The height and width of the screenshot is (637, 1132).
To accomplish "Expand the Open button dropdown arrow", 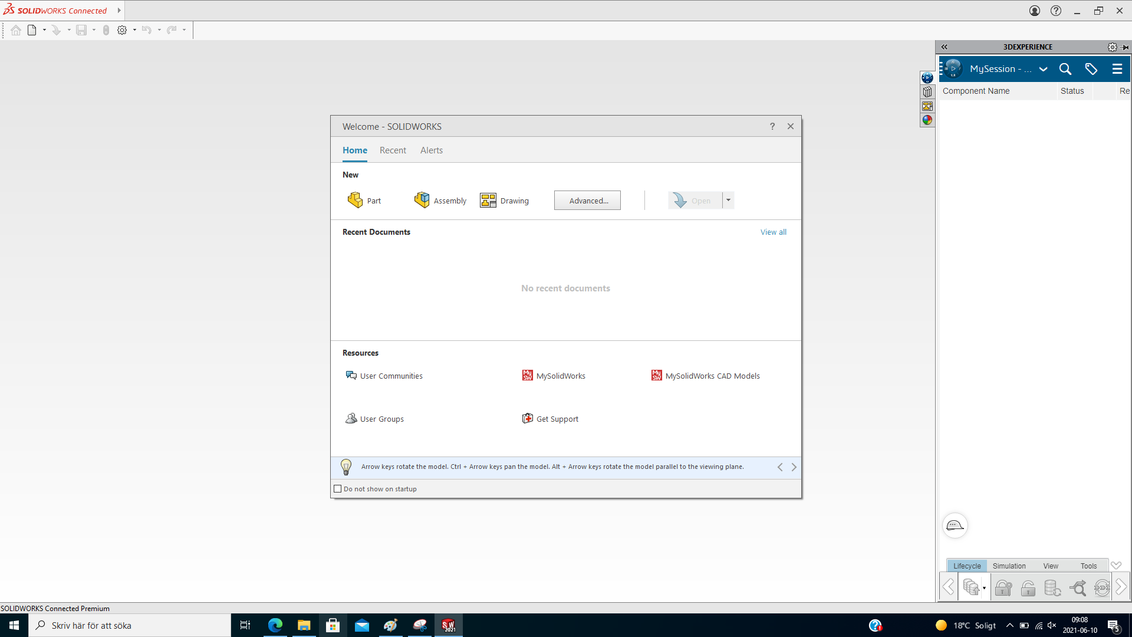I will pos(728,201).
